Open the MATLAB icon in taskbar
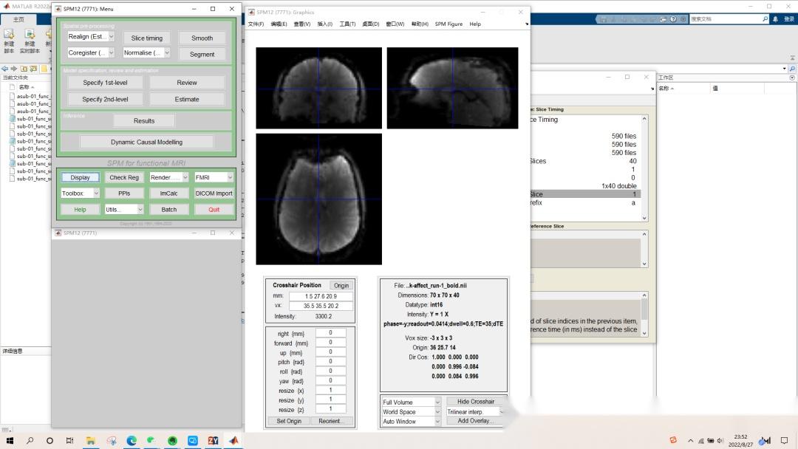This screenshot has width=798, height=449. (x=233, y=440)
